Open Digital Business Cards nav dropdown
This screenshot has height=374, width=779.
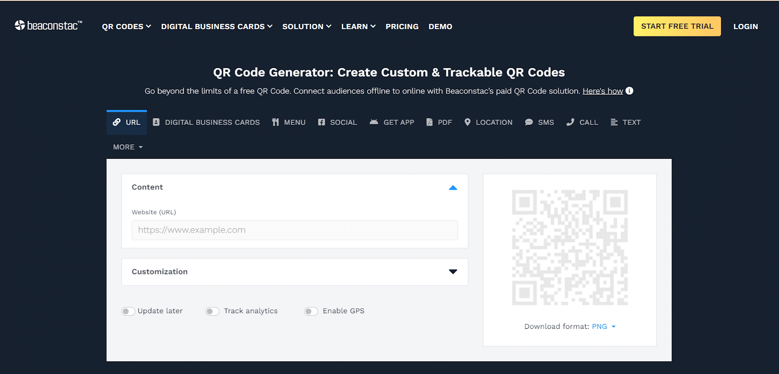[x=217, y=26]
